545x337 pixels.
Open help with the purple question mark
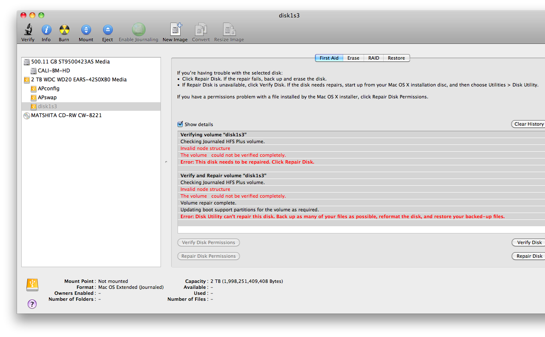[x=32, y=304]
